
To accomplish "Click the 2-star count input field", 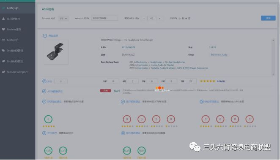I will 171,81.
